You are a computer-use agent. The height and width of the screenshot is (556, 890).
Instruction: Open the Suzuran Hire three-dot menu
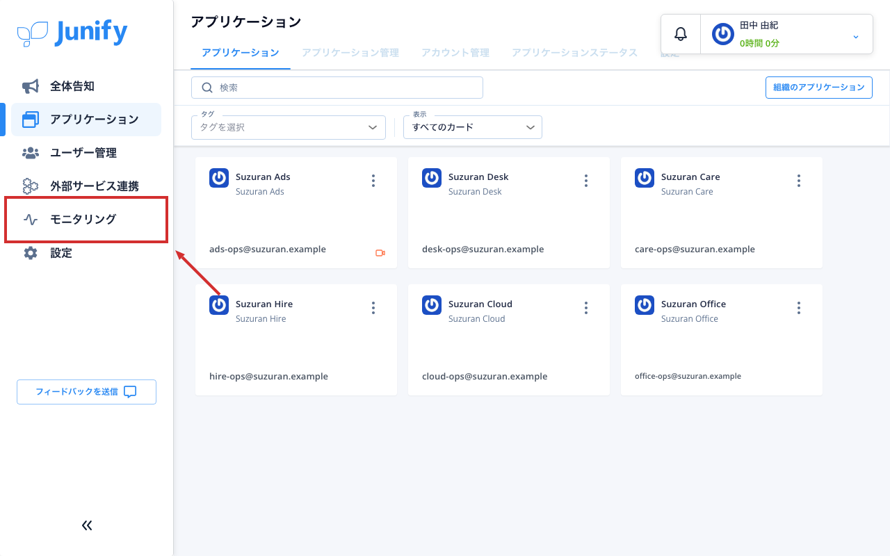(x=373, y=308)
